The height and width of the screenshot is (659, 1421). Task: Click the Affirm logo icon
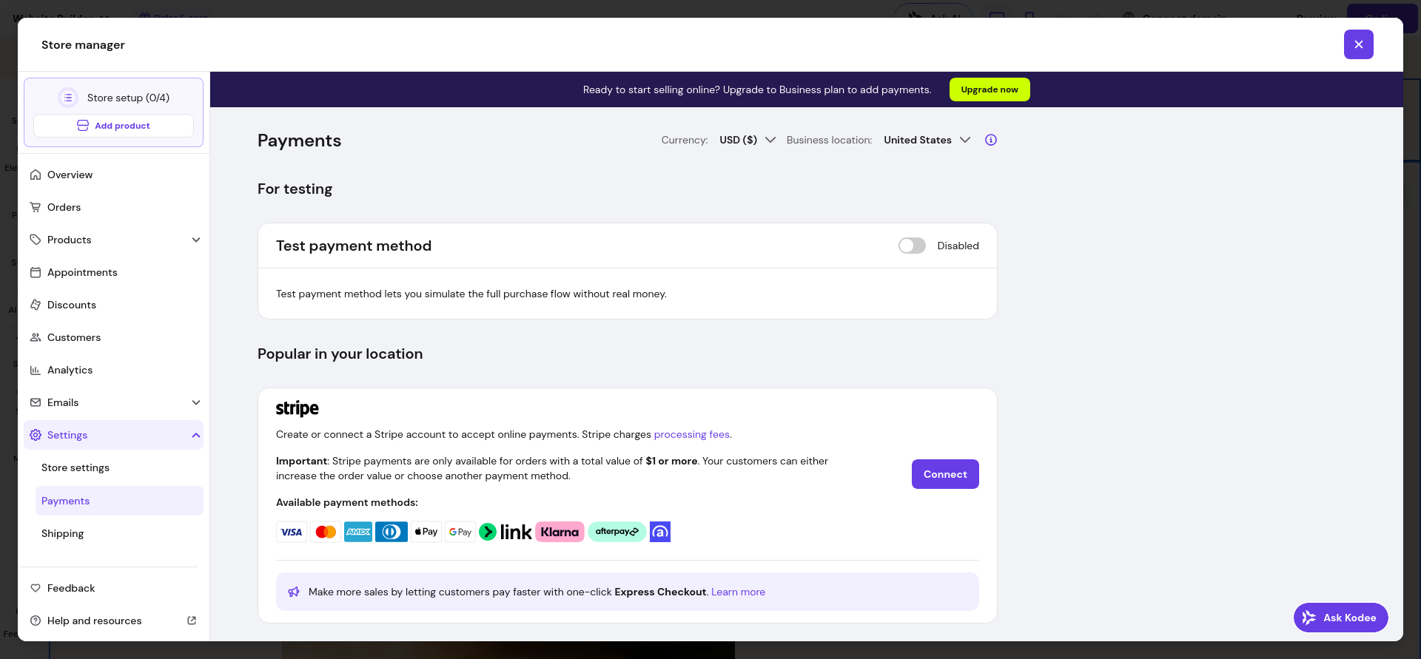pos(660,532)
